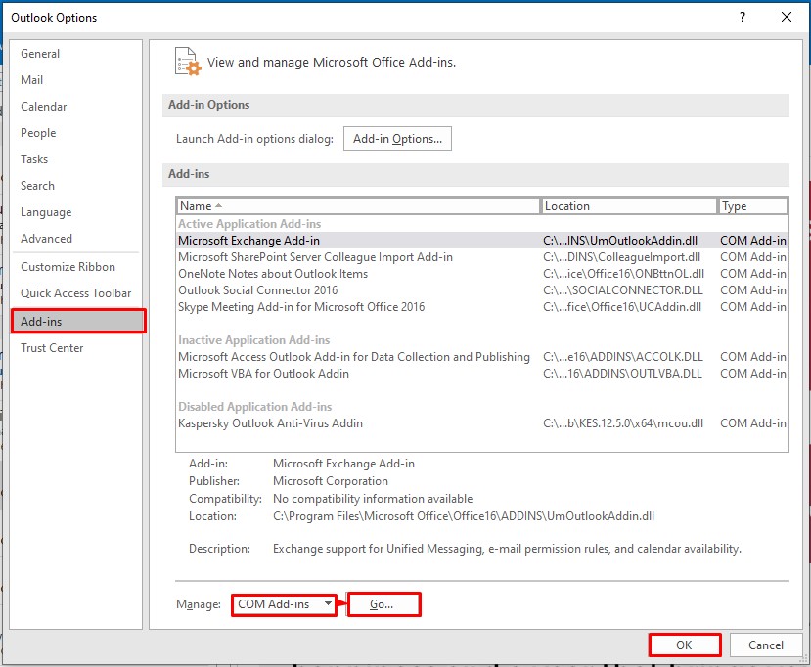Go to Trust Center settings

coord(52,348)
